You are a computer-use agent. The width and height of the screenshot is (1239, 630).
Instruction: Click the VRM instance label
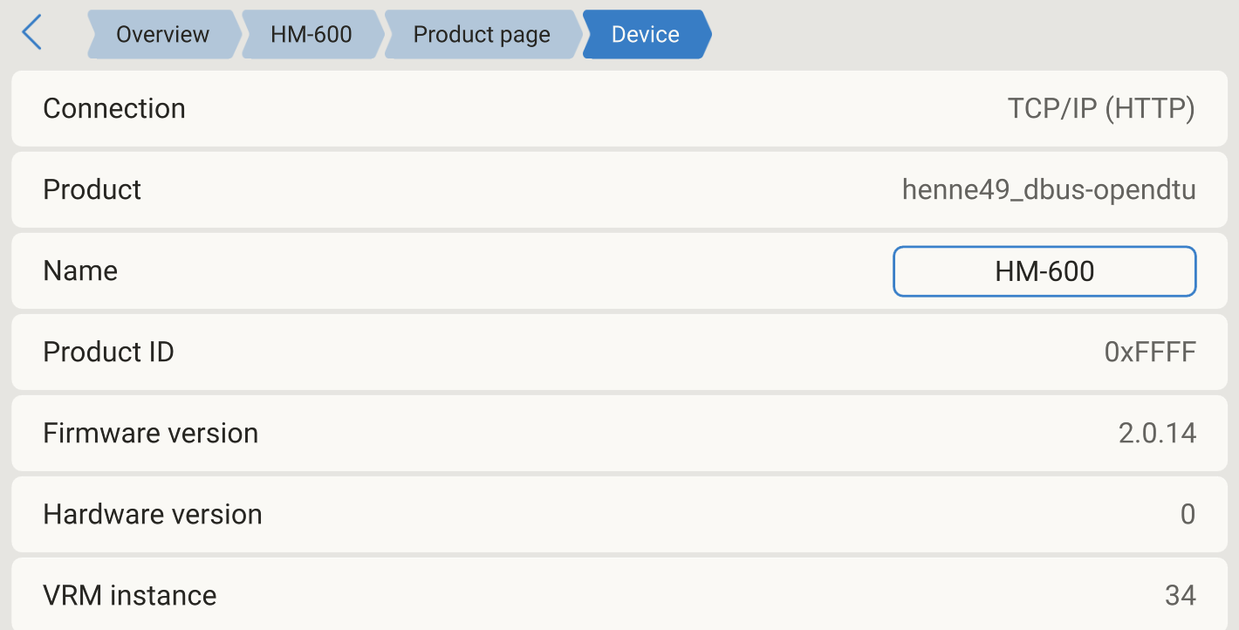pyautogui.click(x=129, y=596)
